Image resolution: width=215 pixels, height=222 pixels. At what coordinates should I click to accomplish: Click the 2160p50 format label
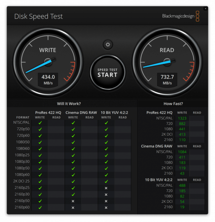(x=22, y=201)
